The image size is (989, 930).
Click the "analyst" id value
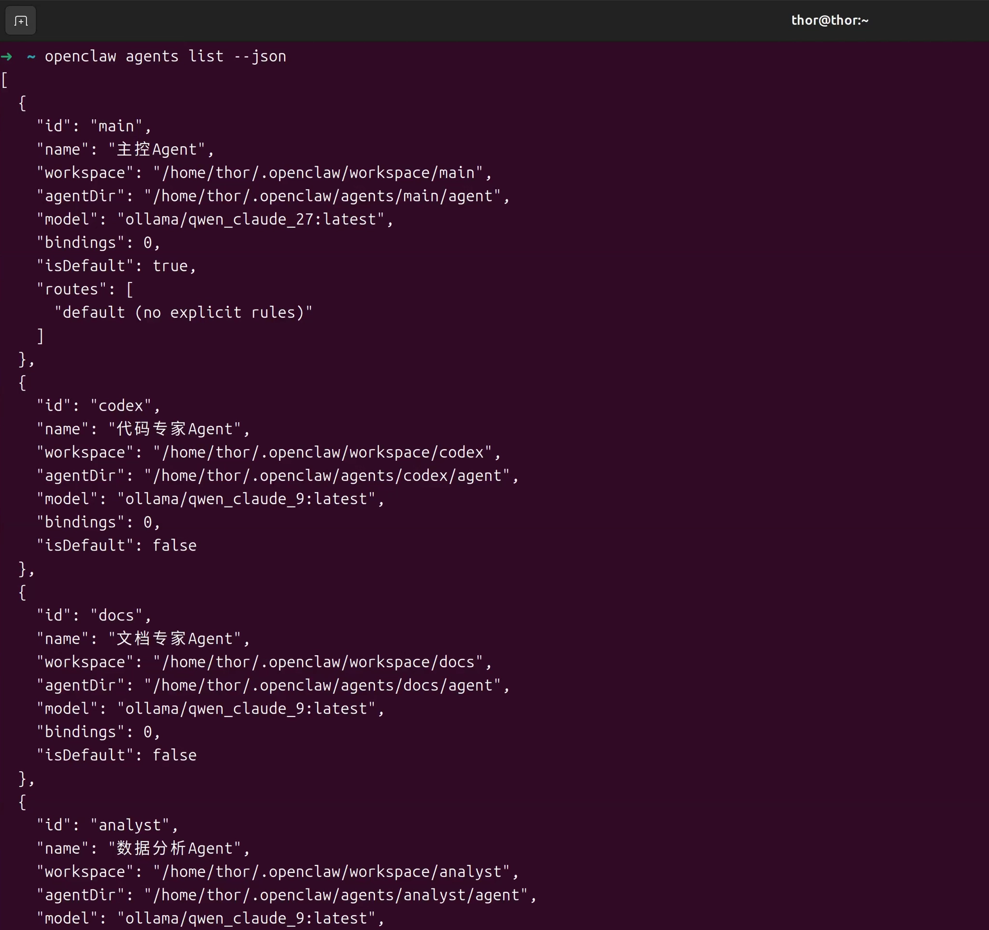130,826
